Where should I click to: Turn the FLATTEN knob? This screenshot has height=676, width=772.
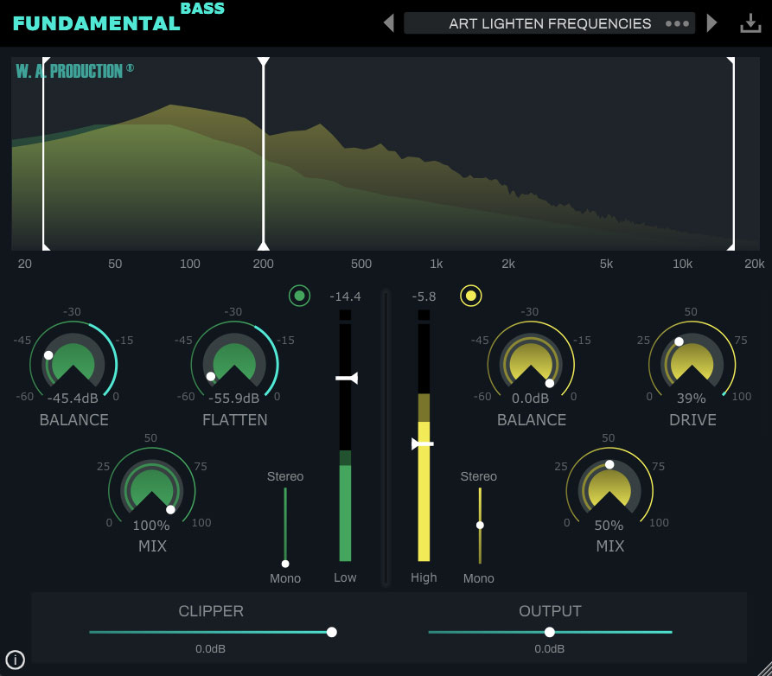[x=235, y=363]
